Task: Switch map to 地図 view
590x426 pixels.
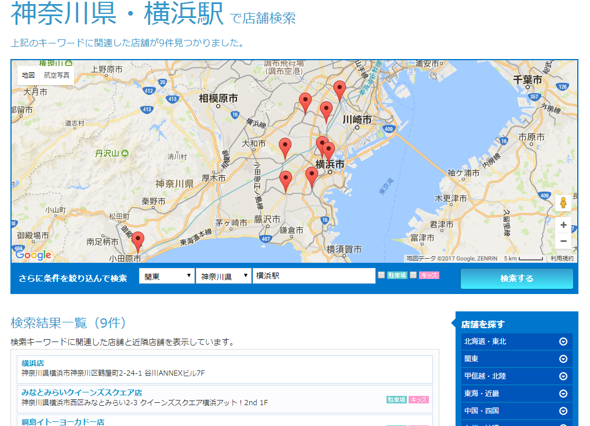Action: click(x=28, y=75)
